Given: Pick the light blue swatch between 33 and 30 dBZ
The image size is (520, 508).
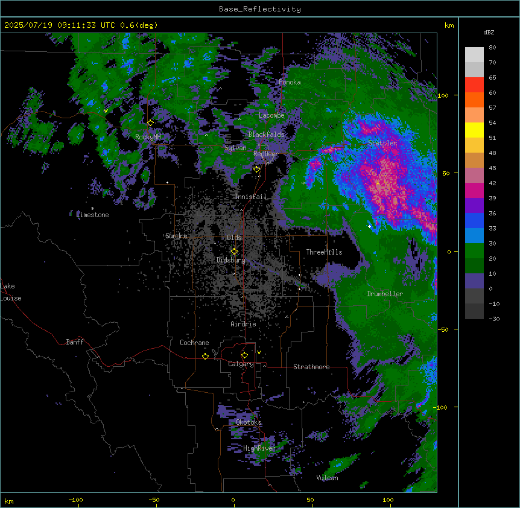Looking at the screenshot, I should tap(474, 235).
